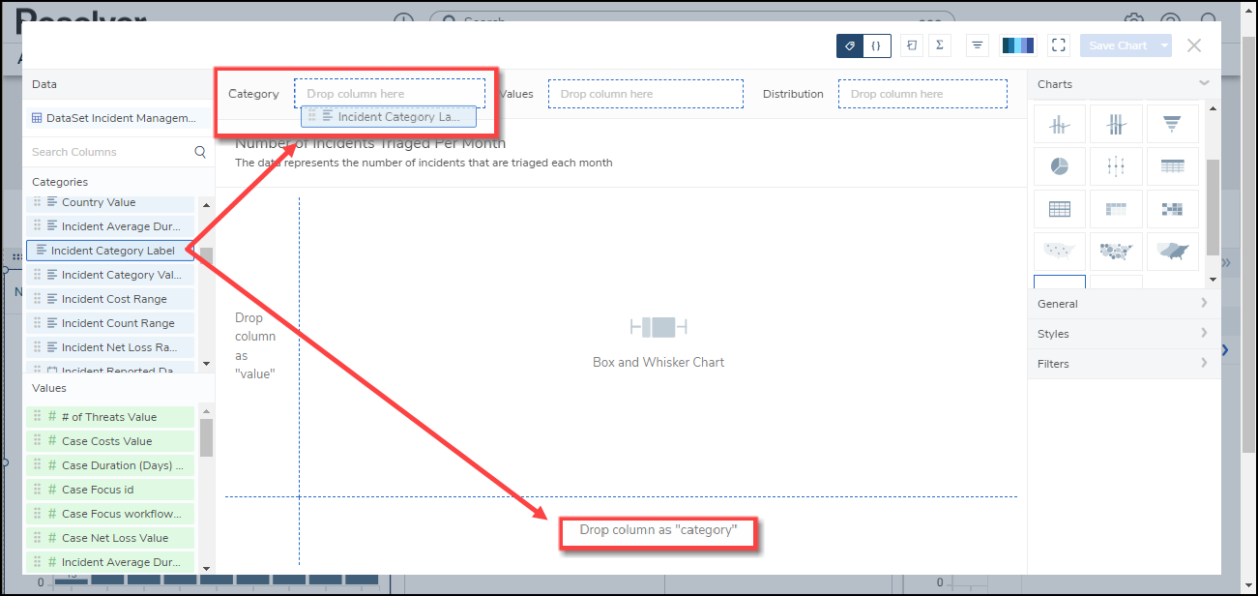This screenshot has width=1258, height=596.
Task: Open the Save Chart dropdown arrow
Action: coord(1164,45)
